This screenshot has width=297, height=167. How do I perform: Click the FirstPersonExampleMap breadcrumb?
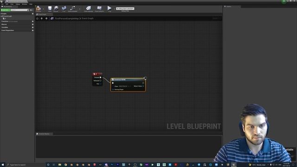pos(67,19)
